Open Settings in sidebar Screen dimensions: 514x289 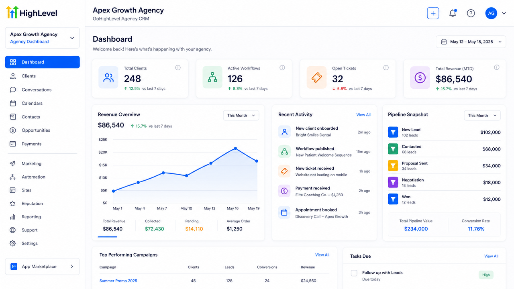(x=42, y=243)
